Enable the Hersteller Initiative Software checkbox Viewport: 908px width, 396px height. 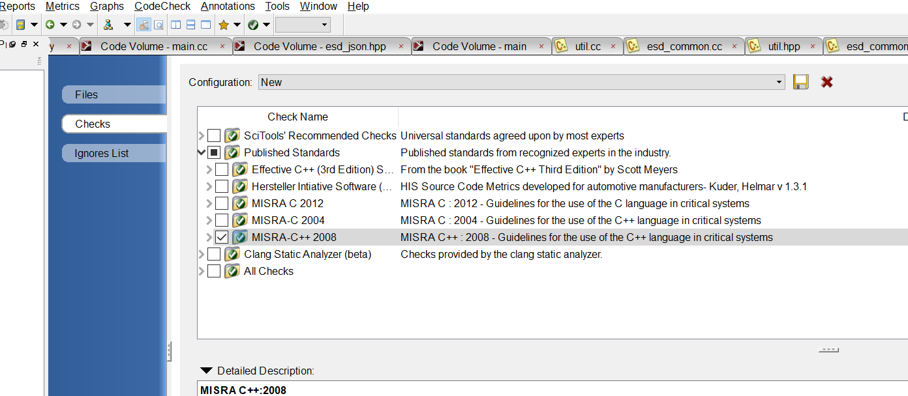222,186
